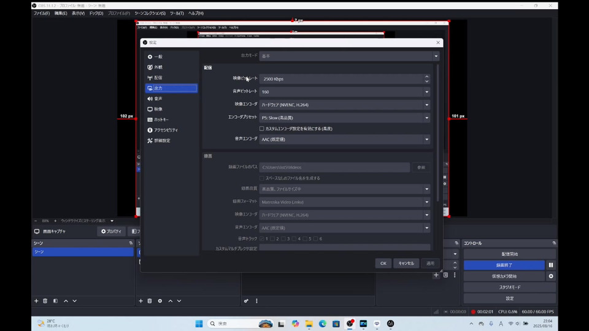Open エンコーダプリセット dropdown P5: Slow
Screen dimensions: 589x331
pyautogui.click(x=344, y=118)
